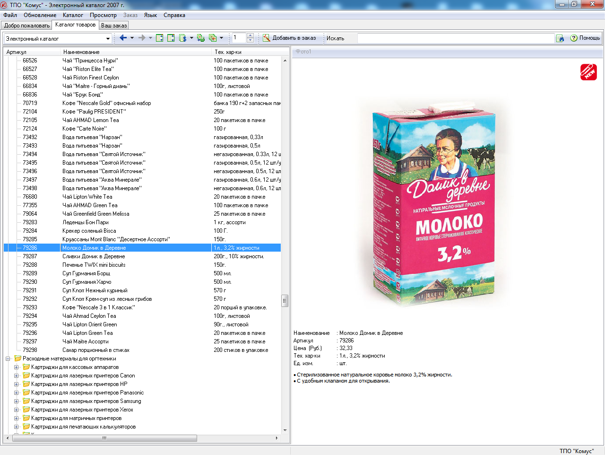This screenshot has width=605, height=455.
Task: Open the Каталог menu
Action: tap(73, 15)
